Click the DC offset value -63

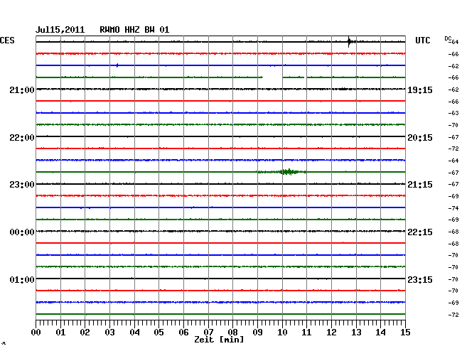click(x=453, y=113)
